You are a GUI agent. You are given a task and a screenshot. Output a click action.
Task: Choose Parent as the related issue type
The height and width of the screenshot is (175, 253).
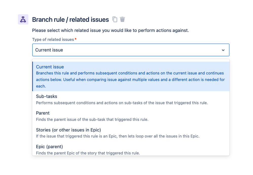point(43,113)
